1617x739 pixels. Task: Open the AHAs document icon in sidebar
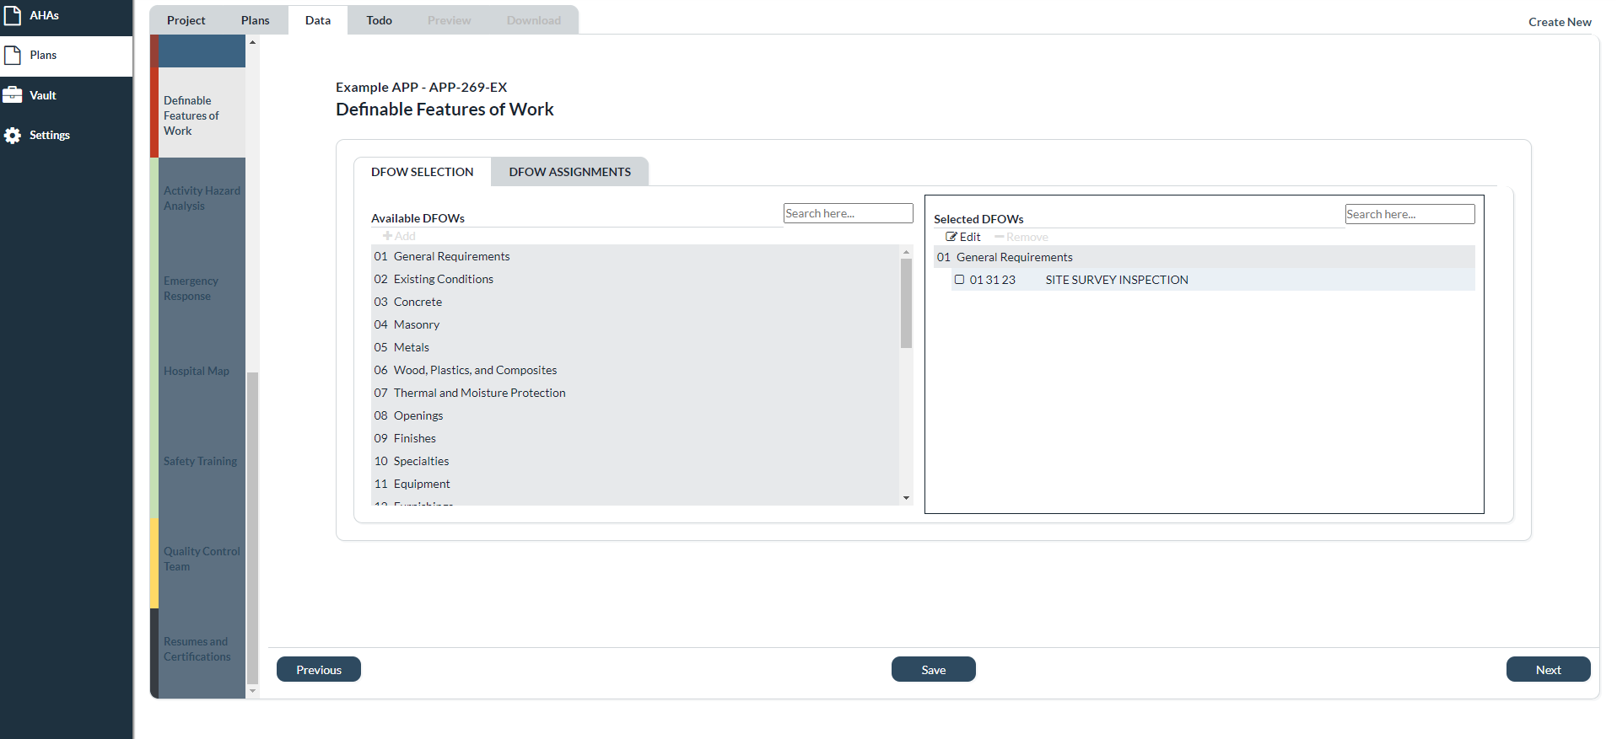[13, 15]
